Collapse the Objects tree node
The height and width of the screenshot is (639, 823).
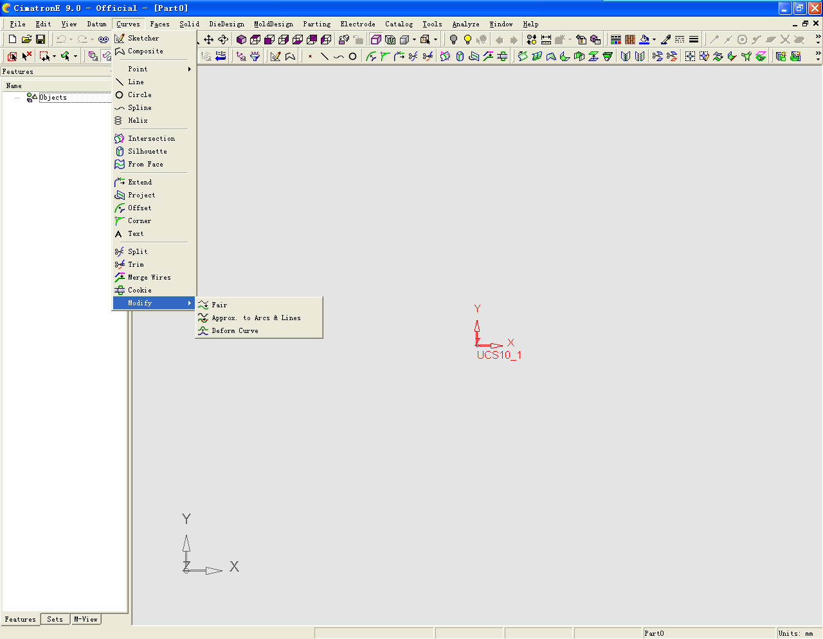(17, 98)
